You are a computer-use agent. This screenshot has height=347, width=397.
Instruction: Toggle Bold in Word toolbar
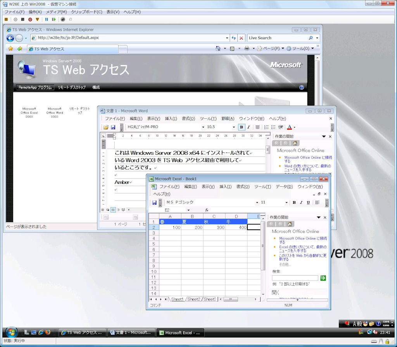tap(242, 127)
